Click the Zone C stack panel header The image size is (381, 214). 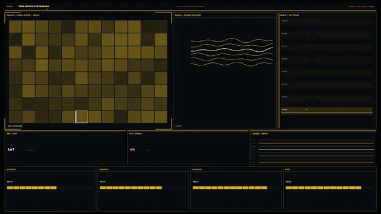[x=289, y=15]
